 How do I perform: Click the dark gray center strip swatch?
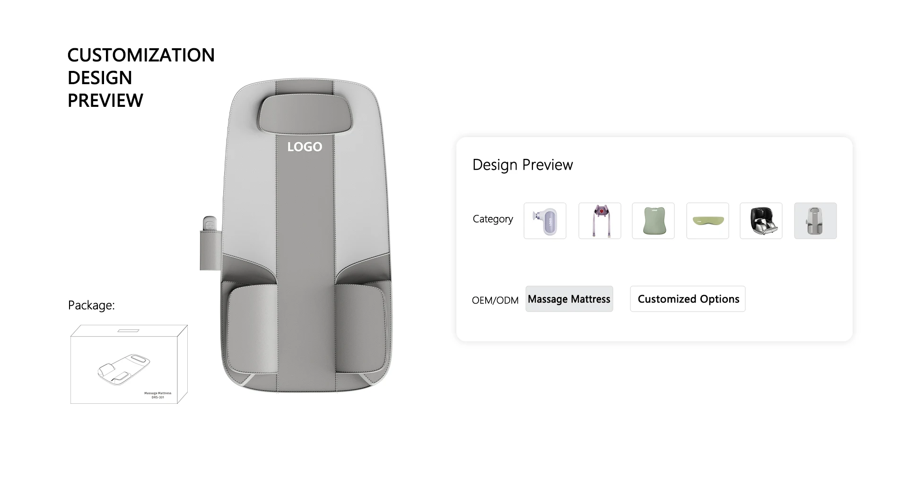pos(305,265)
